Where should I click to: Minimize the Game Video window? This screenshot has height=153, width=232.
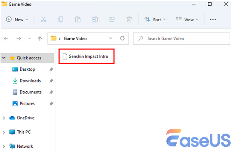(194, 4)
